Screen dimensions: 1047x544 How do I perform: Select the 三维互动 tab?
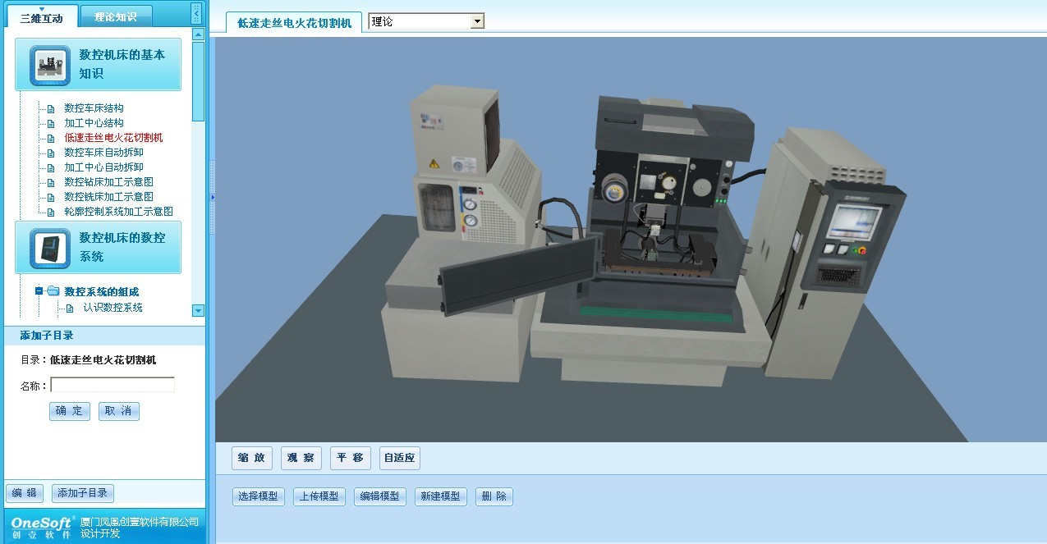point(41,17)
